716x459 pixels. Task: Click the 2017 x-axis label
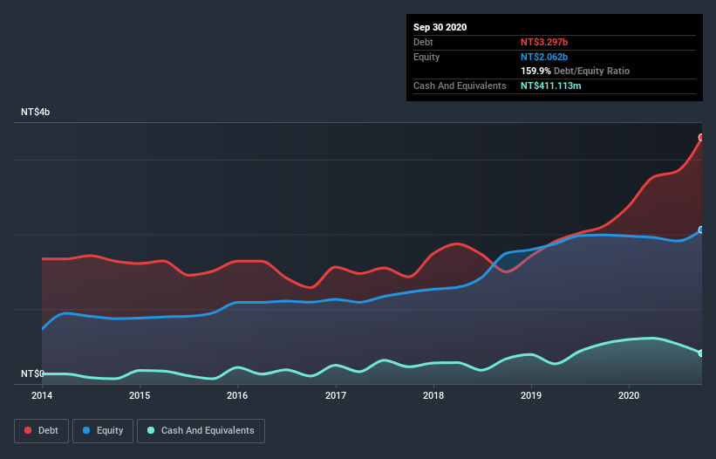(x=336, y=395)
